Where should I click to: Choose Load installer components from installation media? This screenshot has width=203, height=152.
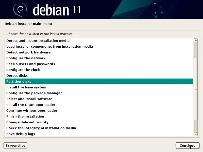99,46
